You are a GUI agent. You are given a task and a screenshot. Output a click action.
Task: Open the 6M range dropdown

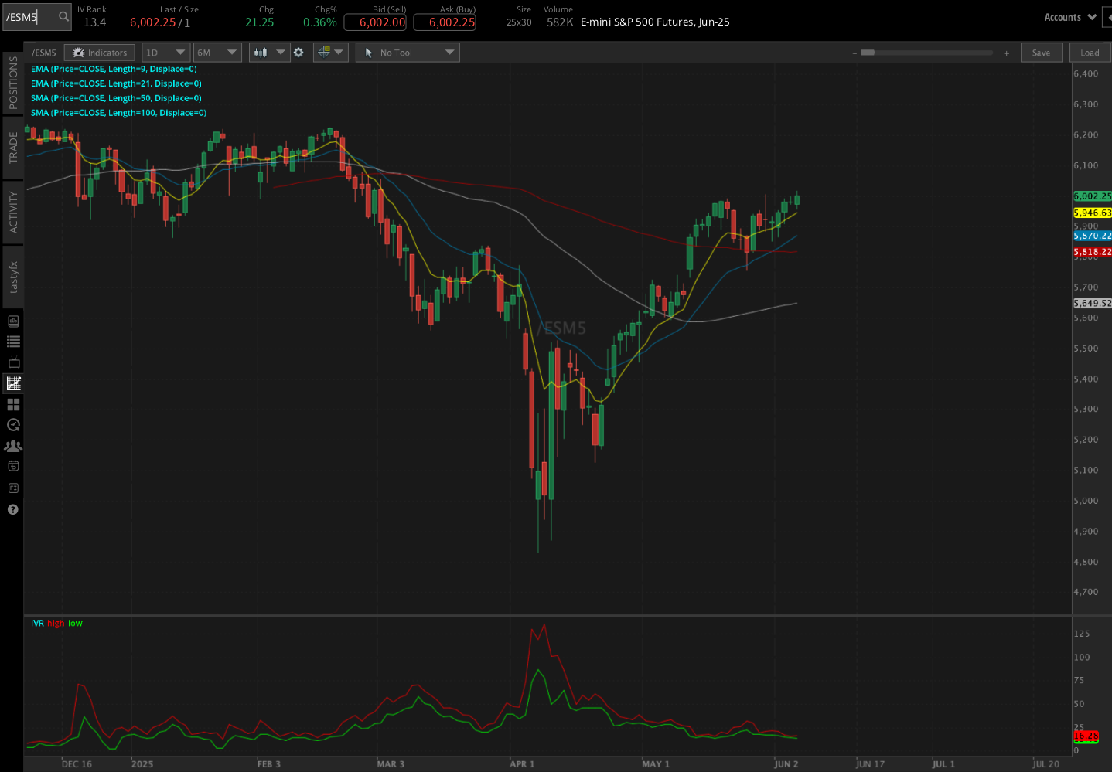(x=217, y=52)
